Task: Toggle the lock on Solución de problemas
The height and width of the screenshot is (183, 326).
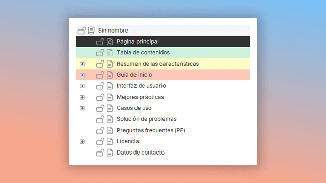Action: click(100, 119)
